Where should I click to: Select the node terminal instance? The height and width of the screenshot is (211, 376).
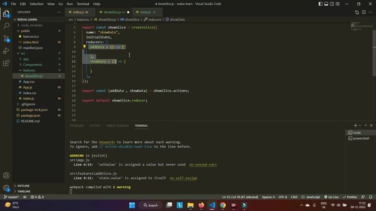click(x=360, y=132)
